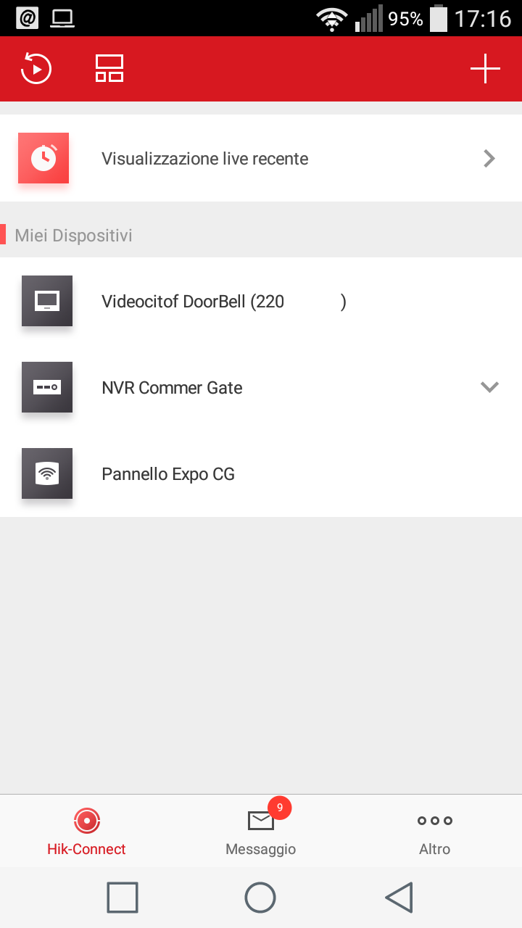The image size is (522, 928).
Task: Open Visualizzazione live recente arrow
Action: pos(489,158)
